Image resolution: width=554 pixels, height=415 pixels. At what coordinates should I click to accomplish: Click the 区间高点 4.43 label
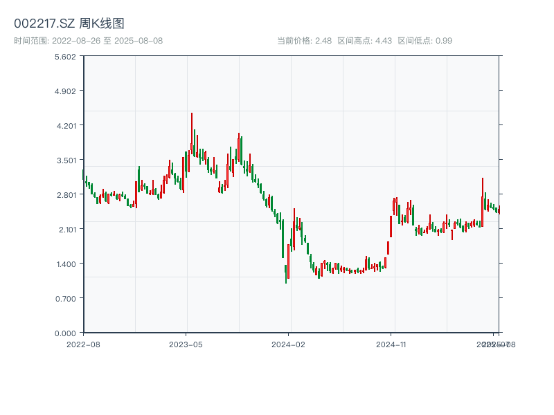click(x=365, y=41)
